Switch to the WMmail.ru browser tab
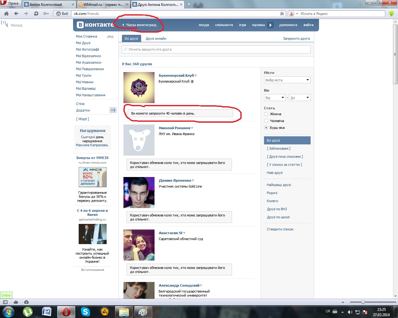 [x=104, y=5]
